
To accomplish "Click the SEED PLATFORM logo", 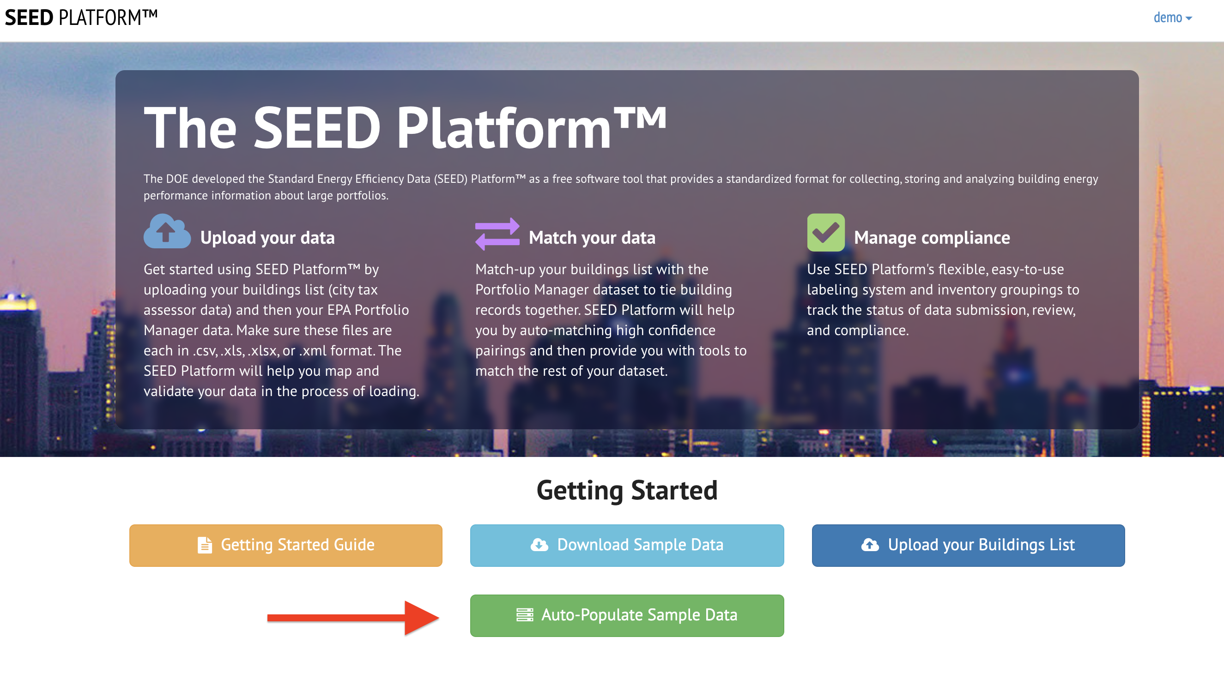I will point(81,17).
